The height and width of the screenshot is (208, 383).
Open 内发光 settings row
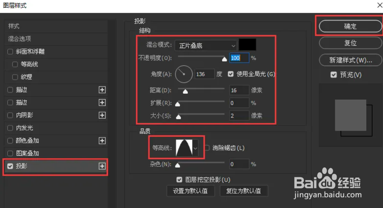coord(56,128)
